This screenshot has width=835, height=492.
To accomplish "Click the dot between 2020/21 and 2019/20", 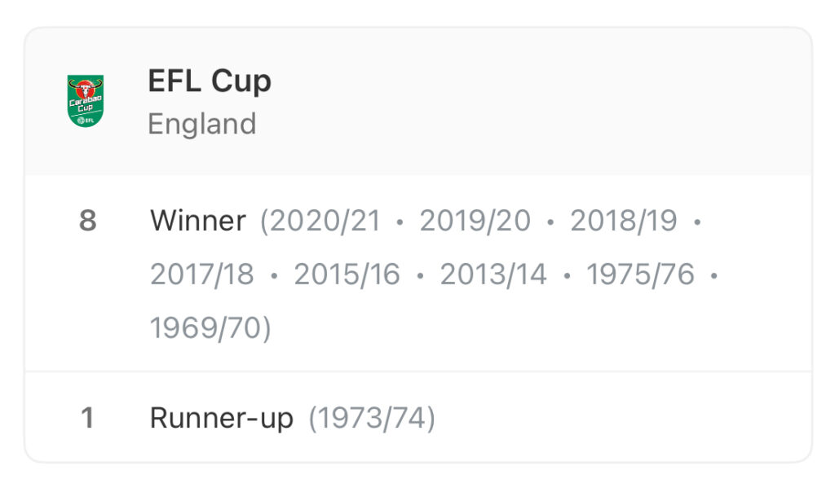I will [x=400, y=222].
